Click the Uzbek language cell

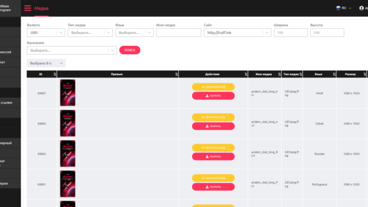pos(320,124)
